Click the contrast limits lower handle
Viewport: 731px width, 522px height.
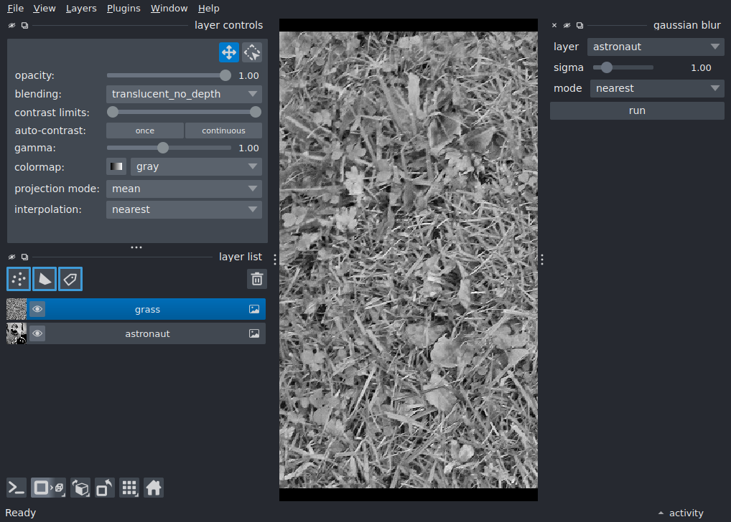pyautogui.click(x=112, y=112)
